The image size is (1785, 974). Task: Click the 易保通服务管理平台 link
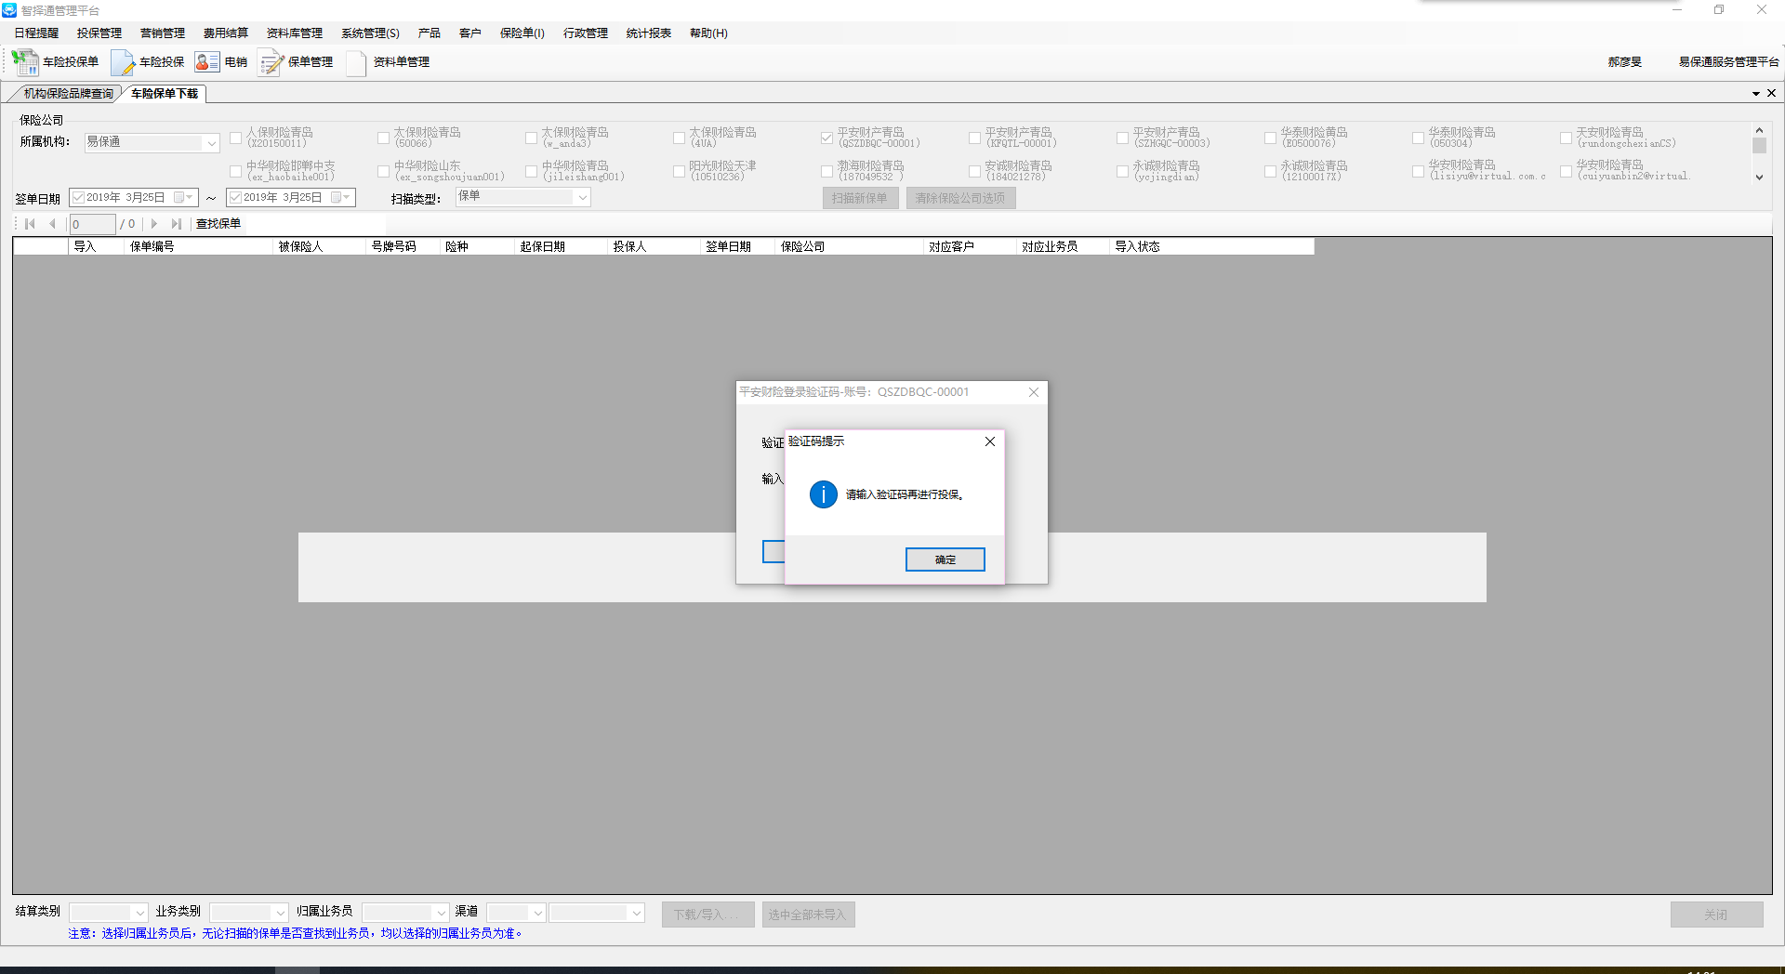[x=1728, y=62]
